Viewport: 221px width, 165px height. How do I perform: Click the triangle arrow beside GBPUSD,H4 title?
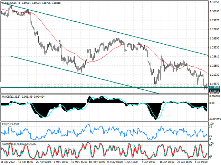[x=2, y=2]
